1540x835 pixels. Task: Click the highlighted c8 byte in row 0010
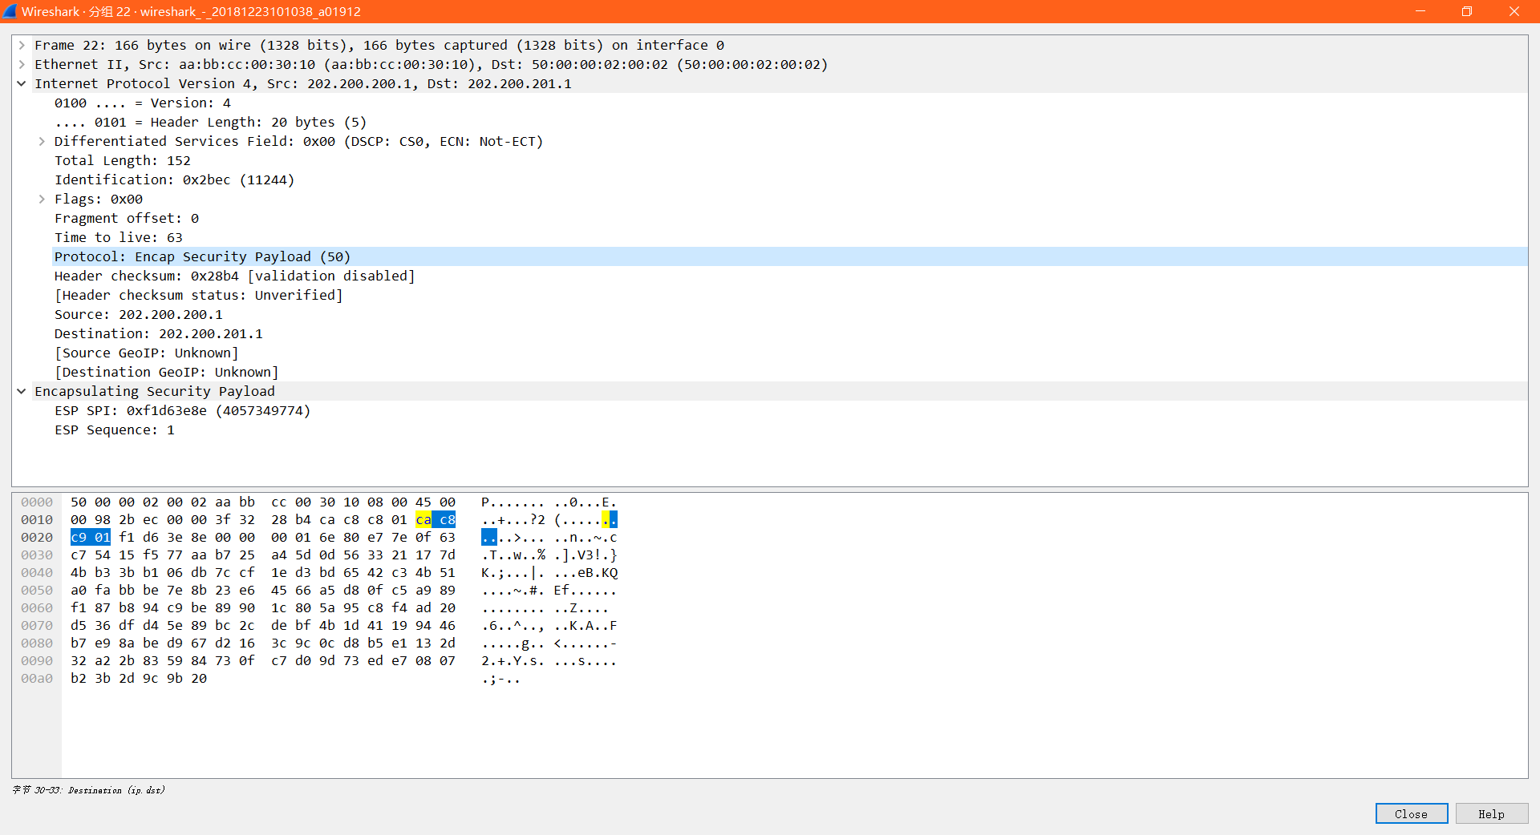(446, 520)
